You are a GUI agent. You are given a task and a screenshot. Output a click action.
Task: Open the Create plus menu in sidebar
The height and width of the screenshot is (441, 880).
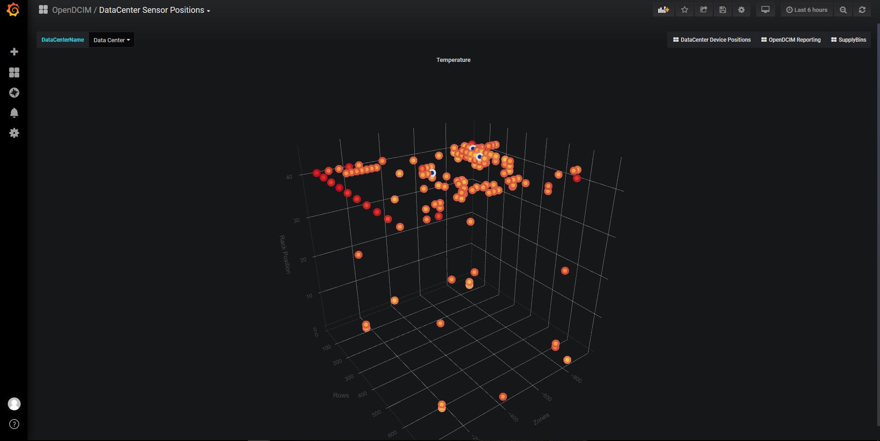point(14,52)
